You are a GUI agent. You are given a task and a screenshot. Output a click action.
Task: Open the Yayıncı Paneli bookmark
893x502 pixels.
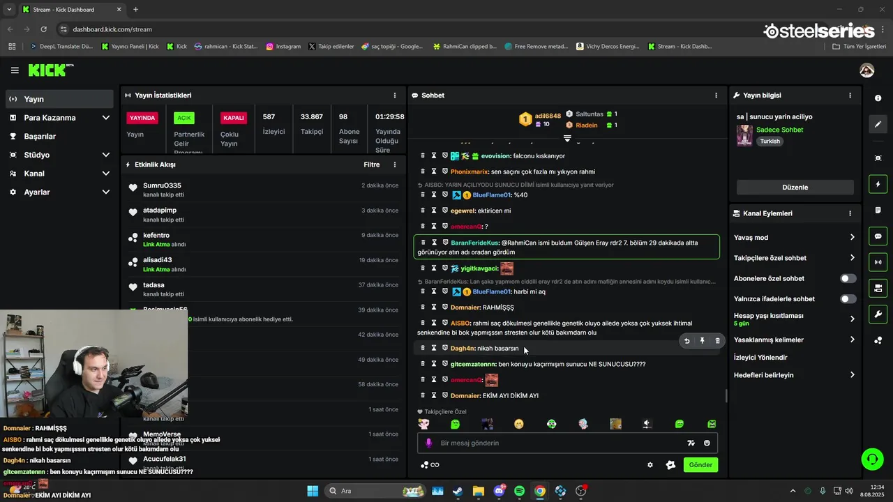[x=130, y=46]
